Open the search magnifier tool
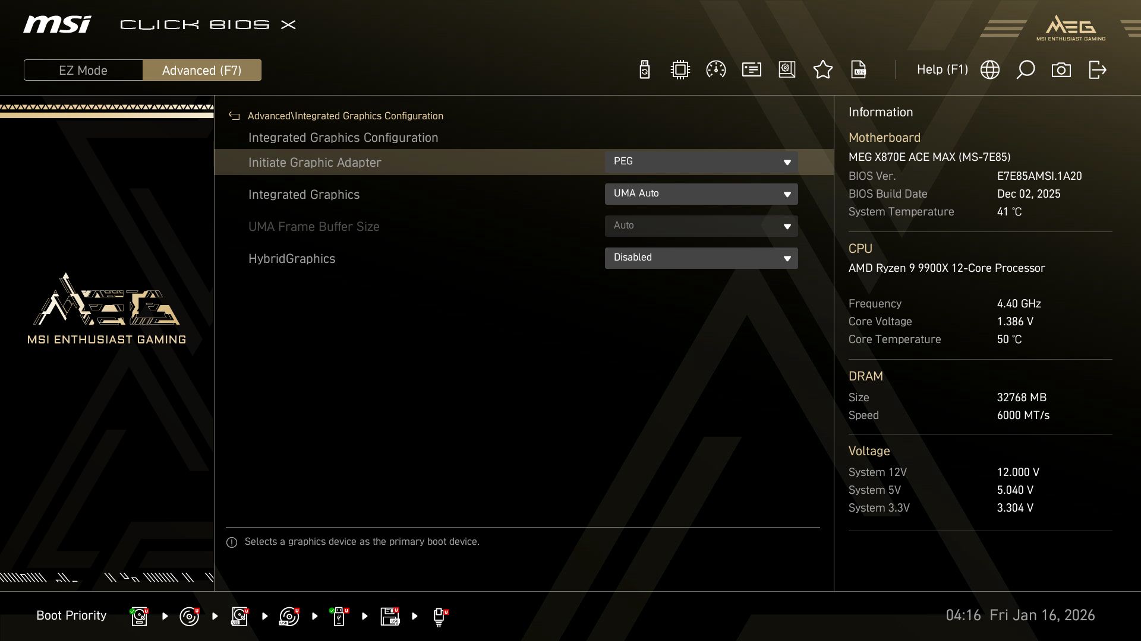 click(x=1025, y=69)
